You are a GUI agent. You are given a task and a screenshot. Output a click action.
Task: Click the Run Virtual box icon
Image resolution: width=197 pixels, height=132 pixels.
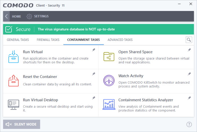pos(14,57)
